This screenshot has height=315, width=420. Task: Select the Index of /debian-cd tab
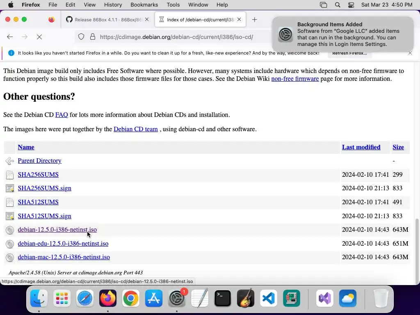200,20
